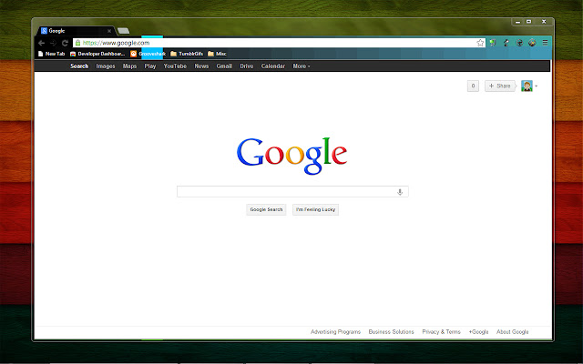
Task: Reload the page with the refresh icon
Action: (65, 43)
